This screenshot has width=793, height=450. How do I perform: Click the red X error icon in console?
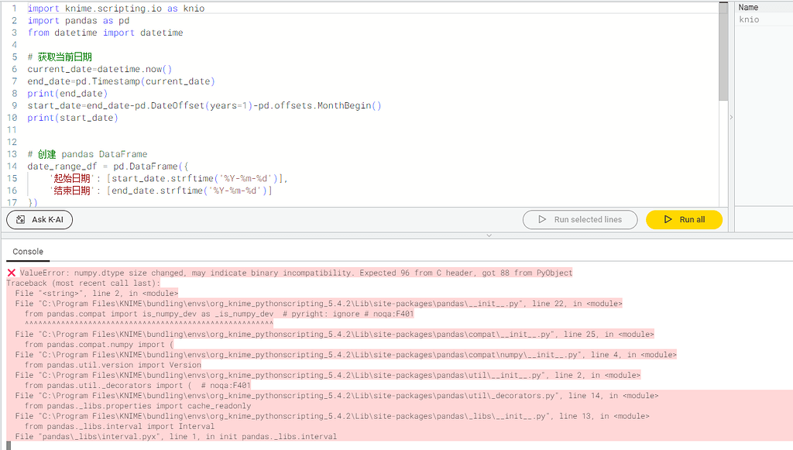(12, 273)
